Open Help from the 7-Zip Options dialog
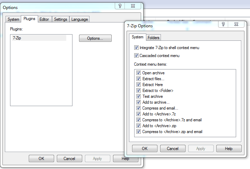This screenshot has height=169, width=250. (x=229, y=148)
